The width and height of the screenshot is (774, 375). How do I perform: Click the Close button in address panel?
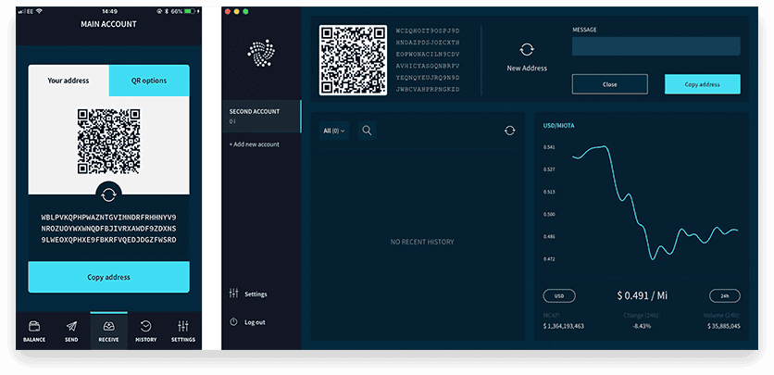(x=609, y=84)
